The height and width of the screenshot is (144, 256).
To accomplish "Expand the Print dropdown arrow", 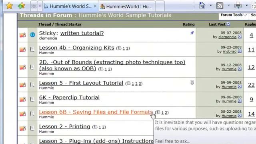I will [247, 6].
